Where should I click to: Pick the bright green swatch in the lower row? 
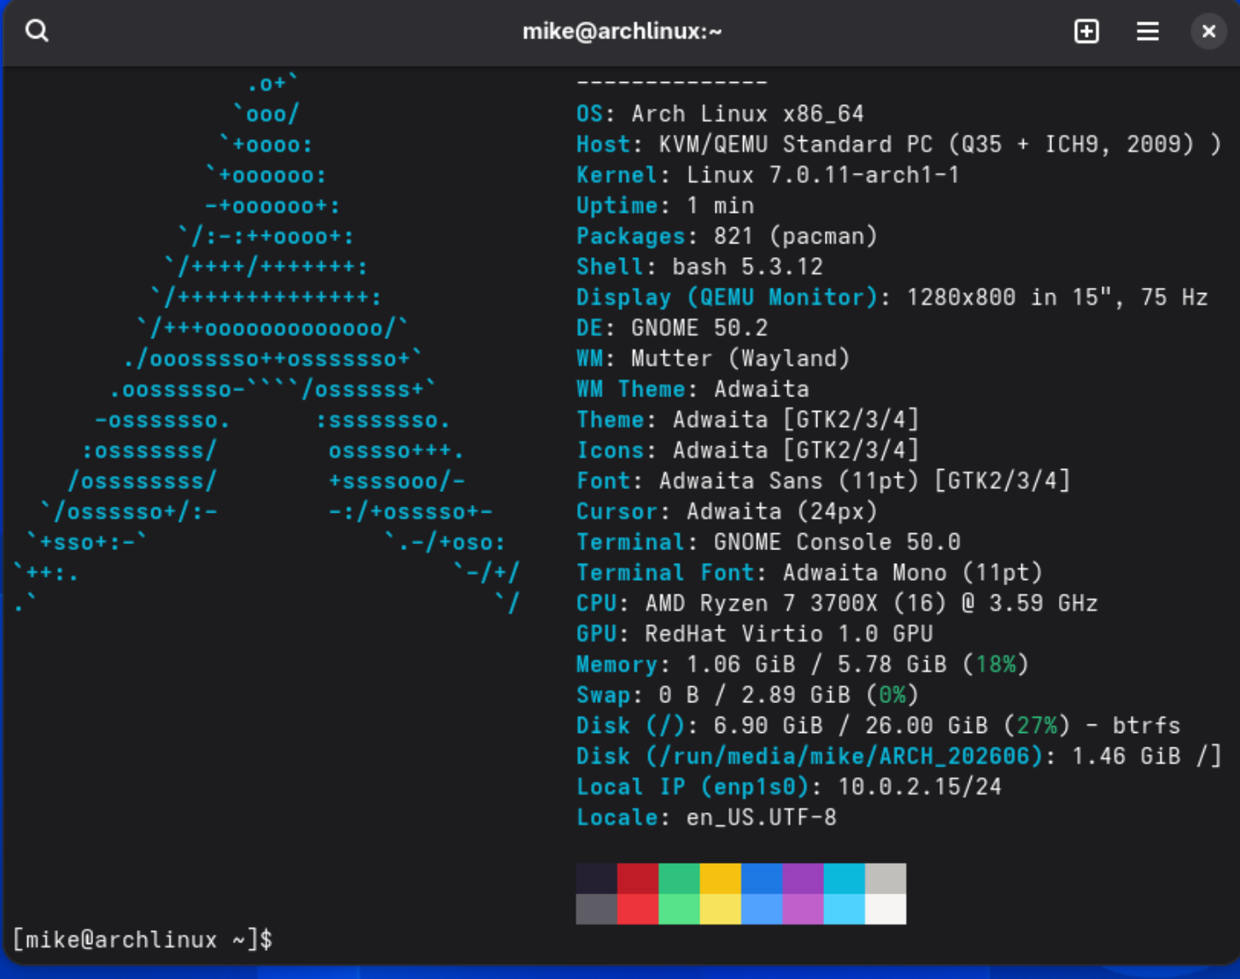(x=680, y=909)
